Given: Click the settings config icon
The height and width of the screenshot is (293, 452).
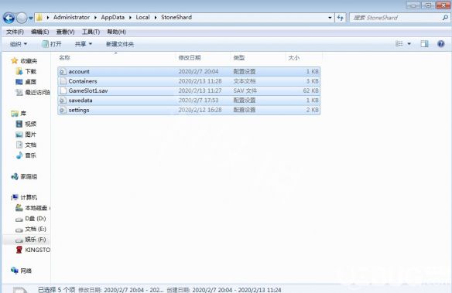Looking at the screenshot, I should (63, 110).
